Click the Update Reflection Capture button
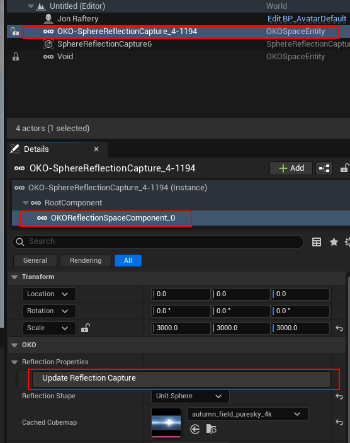The image size is (350, 443). tap(181, 379)
